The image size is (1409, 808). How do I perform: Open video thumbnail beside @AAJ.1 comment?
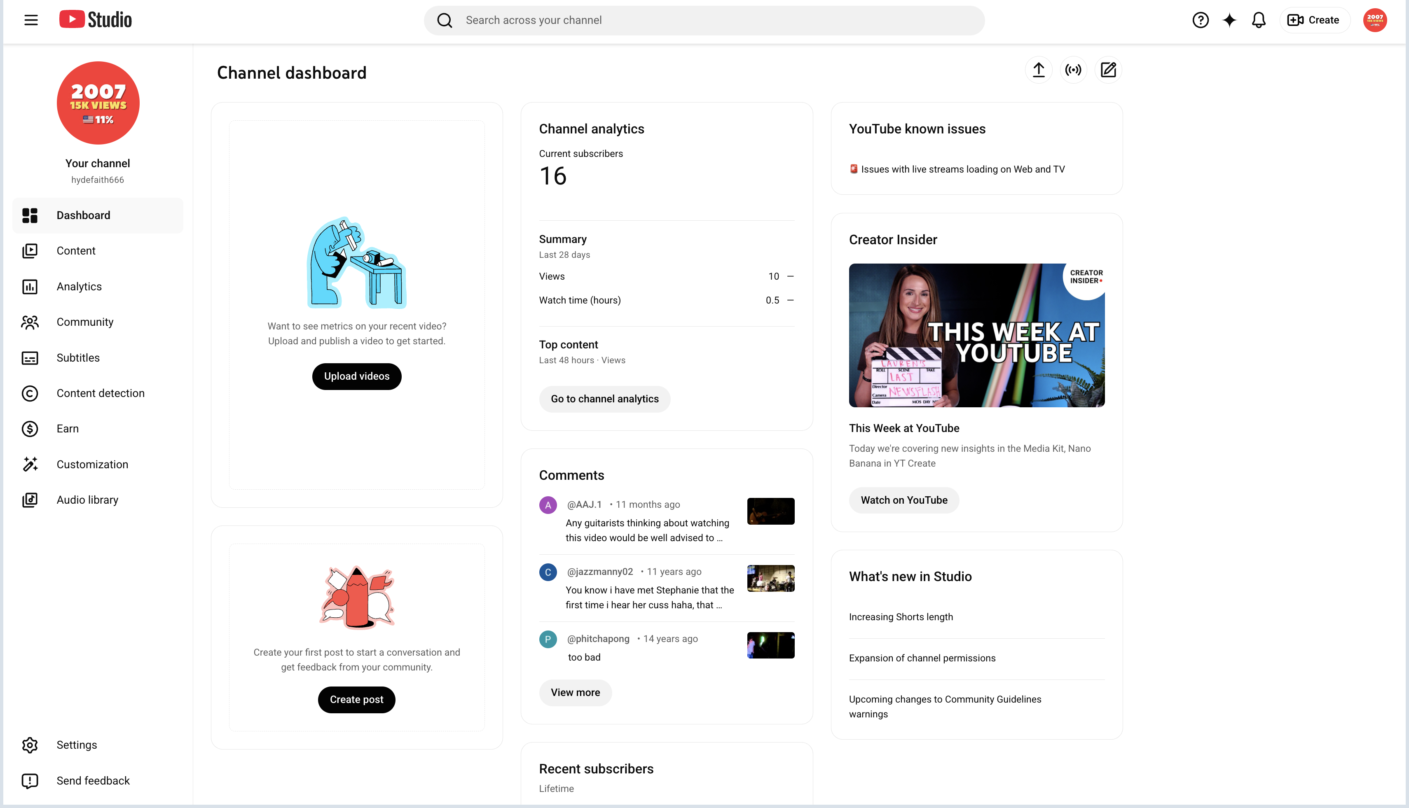770,511
